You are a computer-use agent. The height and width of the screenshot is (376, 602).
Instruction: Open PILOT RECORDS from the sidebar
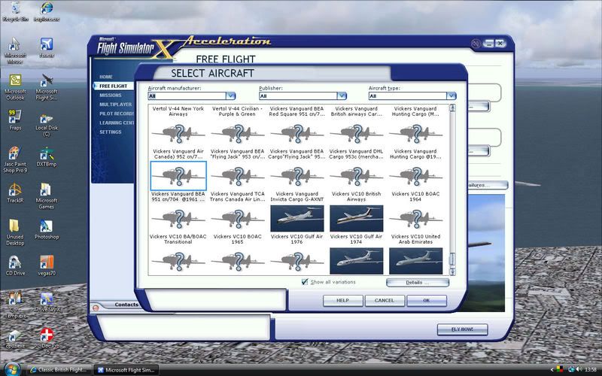tap(117, 114)
